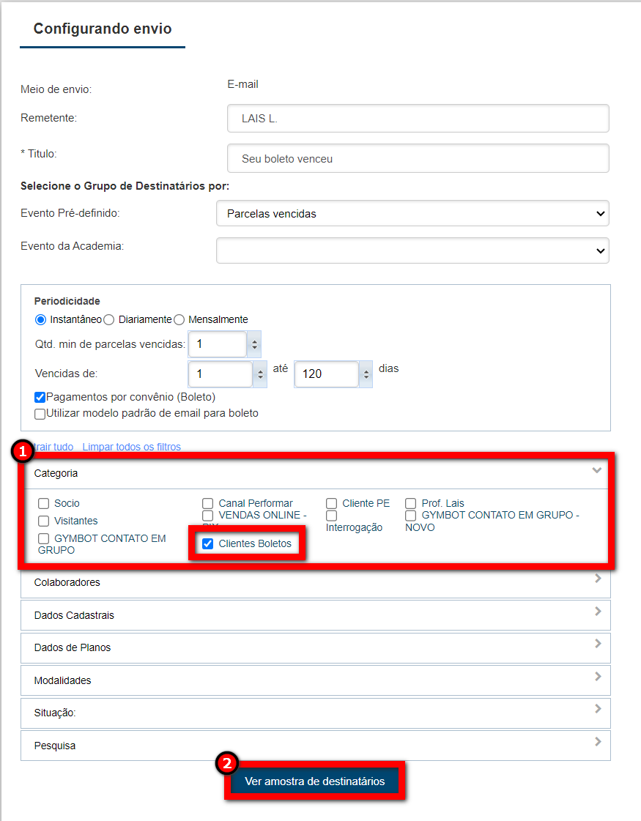The image size is (641, 821).
Task: Click the Titulo text field
Action: pyautogui.click(x=418, y=158)
